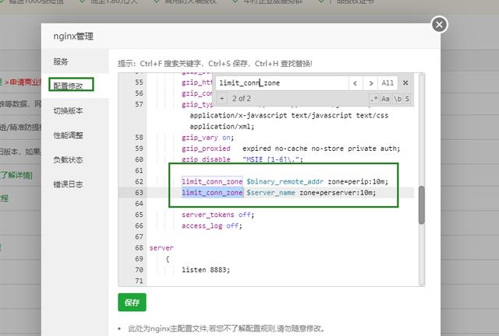
Task: Click the green 保存 button
Action: pyautogui.click(x=132, y=303)
